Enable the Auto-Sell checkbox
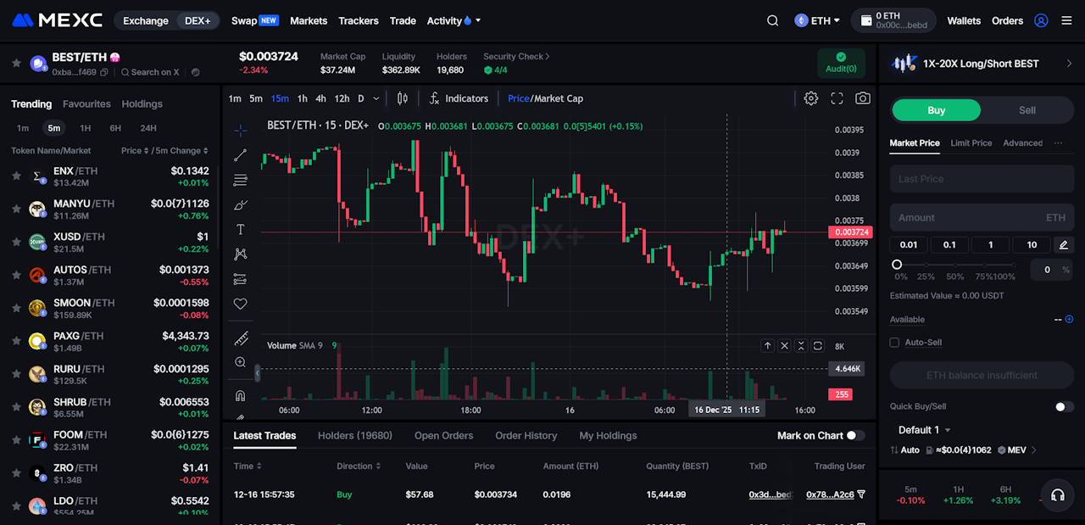Screen dimensions: 1085x525 (x=894, y=342)
